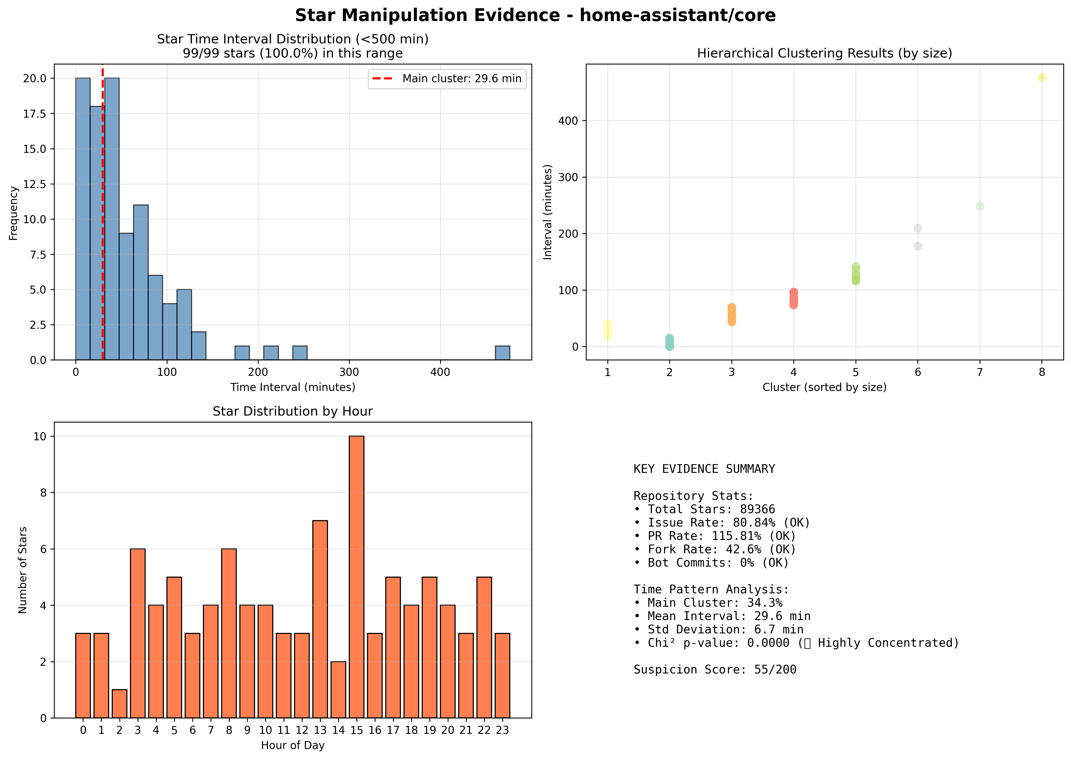Click the 'Frequency' axis label
This screenshot has width=1071, height=759.
coord(13,213)
